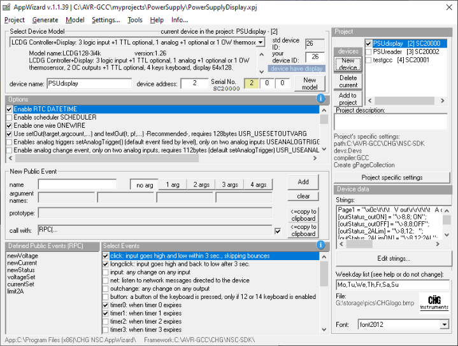Click the clear button
This screenshot has height=346, width=458.
303,196
